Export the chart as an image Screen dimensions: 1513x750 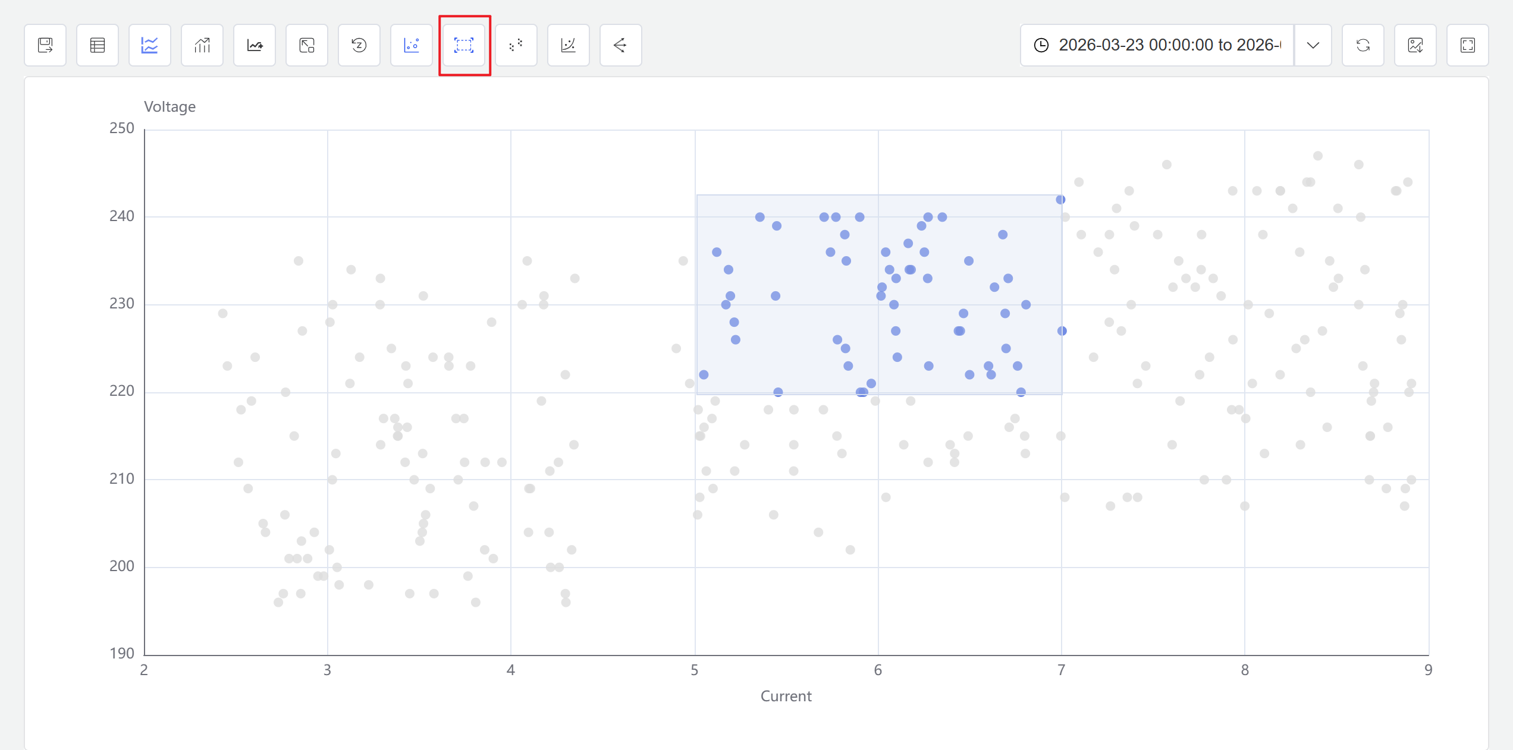1415,45
